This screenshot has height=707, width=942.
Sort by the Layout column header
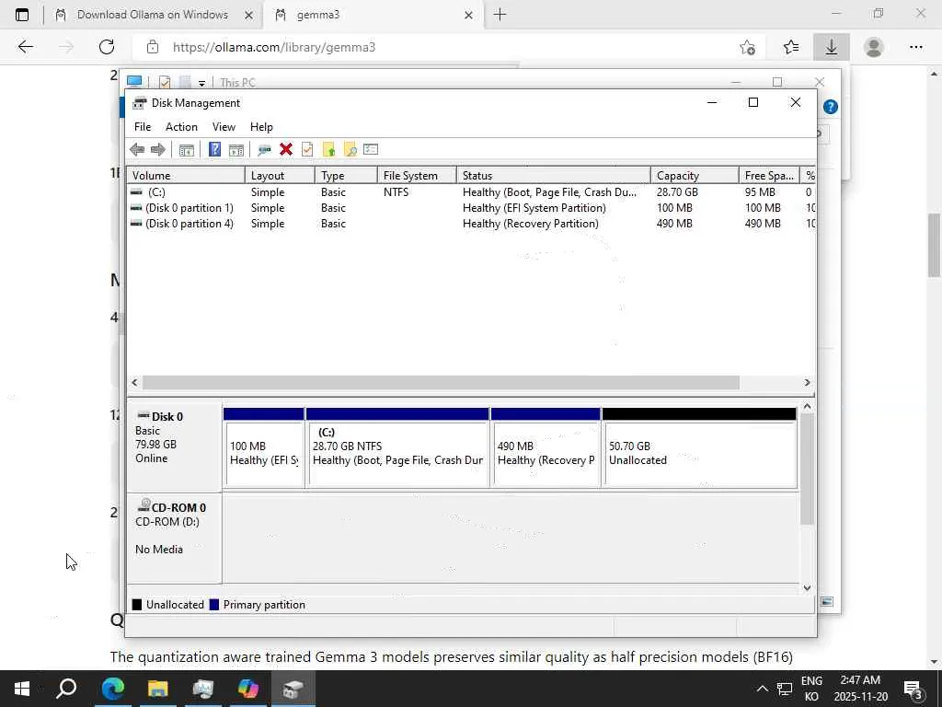pyautogui.click(x=280, y=176)
